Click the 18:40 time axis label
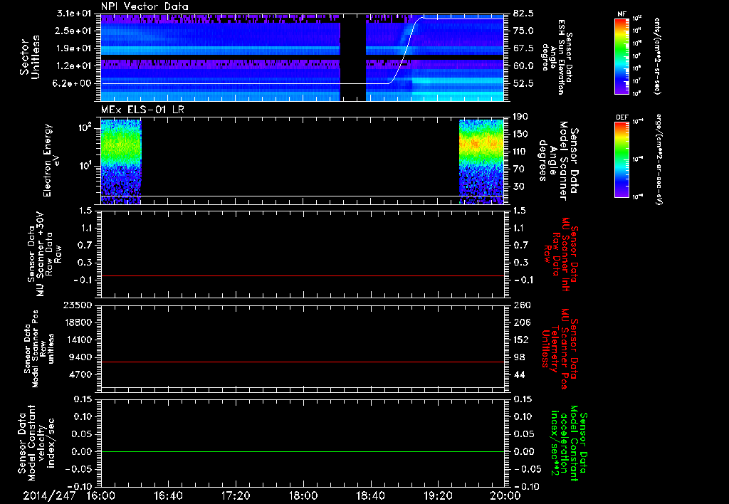 click(x=370, y=495)
